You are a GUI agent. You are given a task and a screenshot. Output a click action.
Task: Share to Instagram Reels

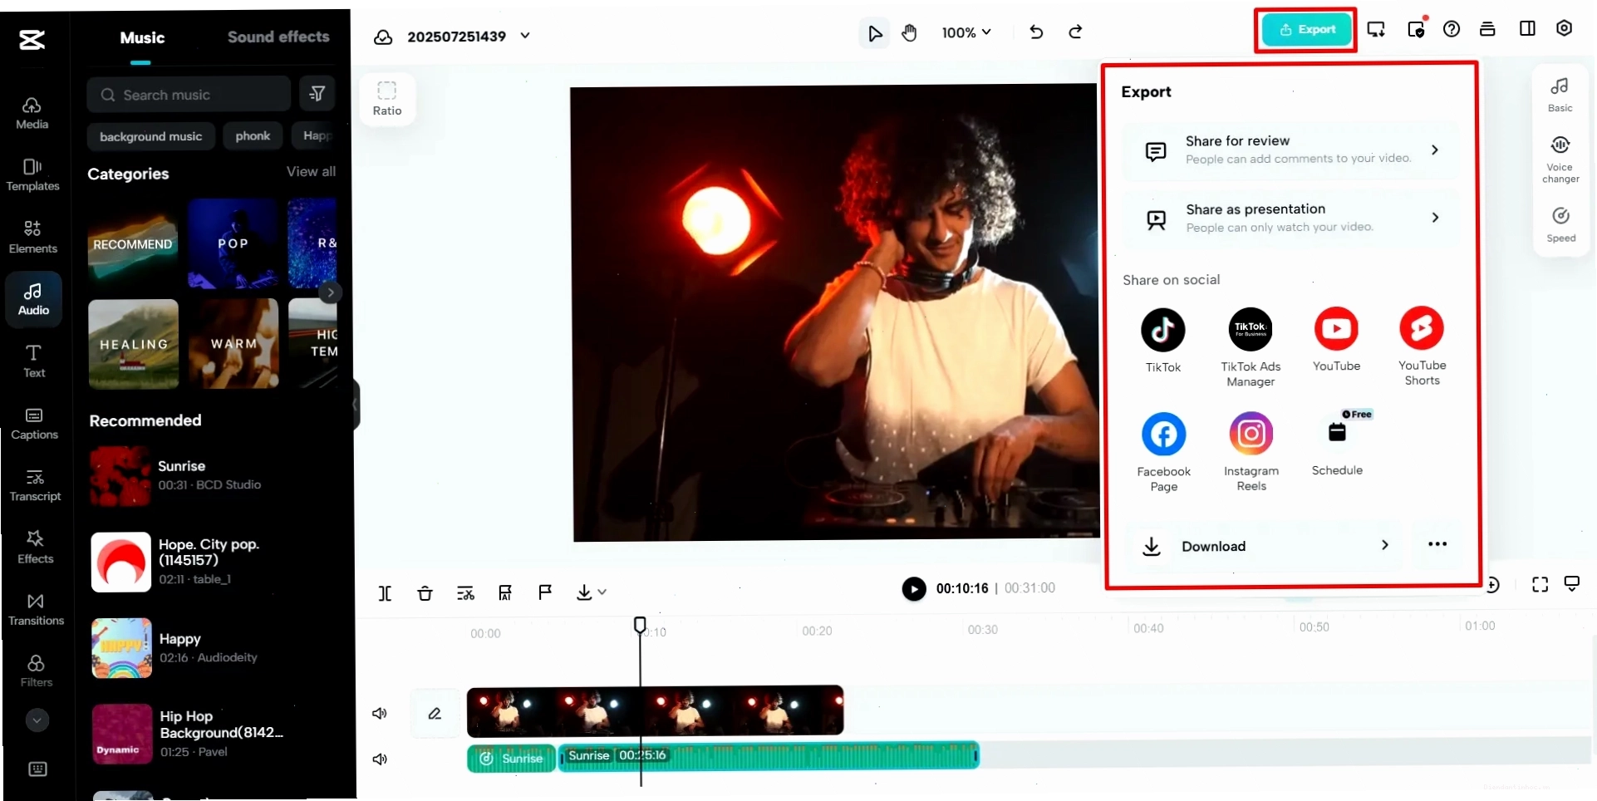[1251, 452]
